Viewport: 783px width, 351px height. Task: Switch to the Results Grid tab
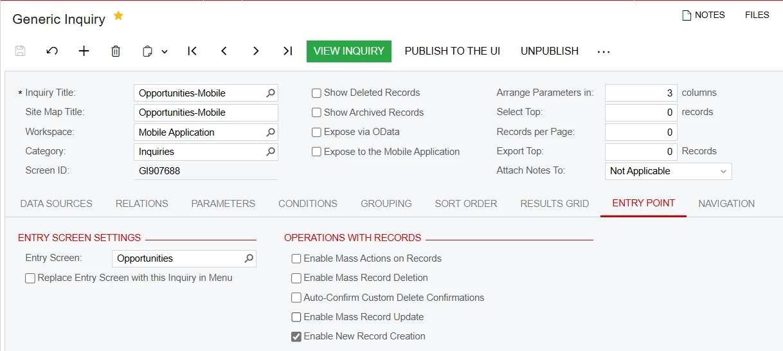(555, 204)
